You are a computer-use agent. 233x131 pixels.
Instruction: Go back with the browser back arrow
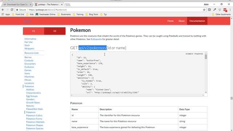tap(3, 10)
